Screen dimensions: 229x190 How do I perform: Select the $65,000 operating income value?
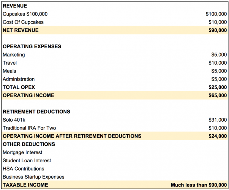click(218, 95)
